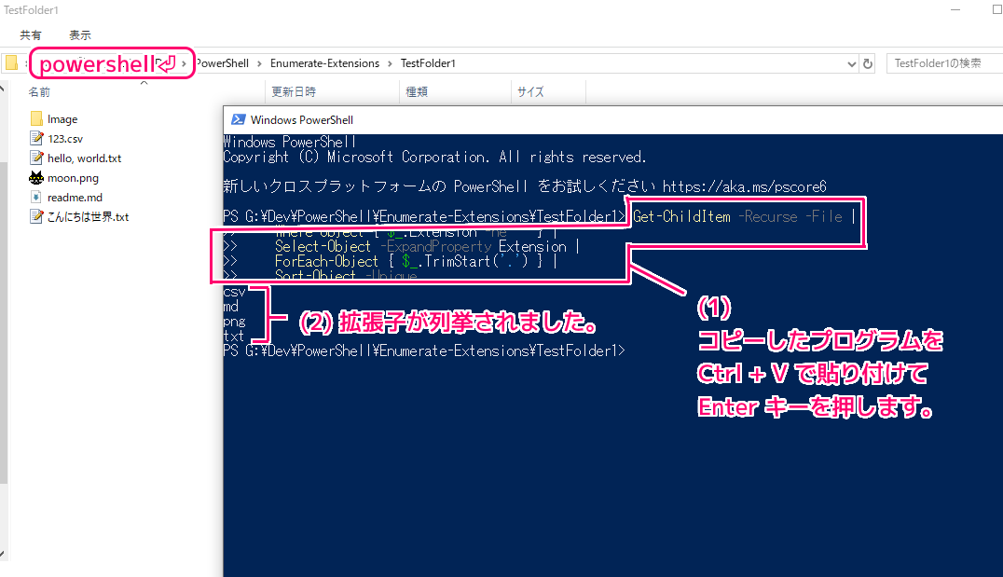1003x577 pixels.
Task: Click the address bar refresh button
Action: (x=868, y=63)
